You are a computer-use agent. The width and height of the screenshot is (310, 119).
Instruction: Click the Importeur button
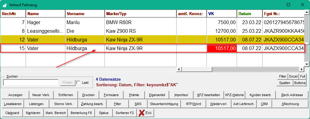(x=181, y=95)
